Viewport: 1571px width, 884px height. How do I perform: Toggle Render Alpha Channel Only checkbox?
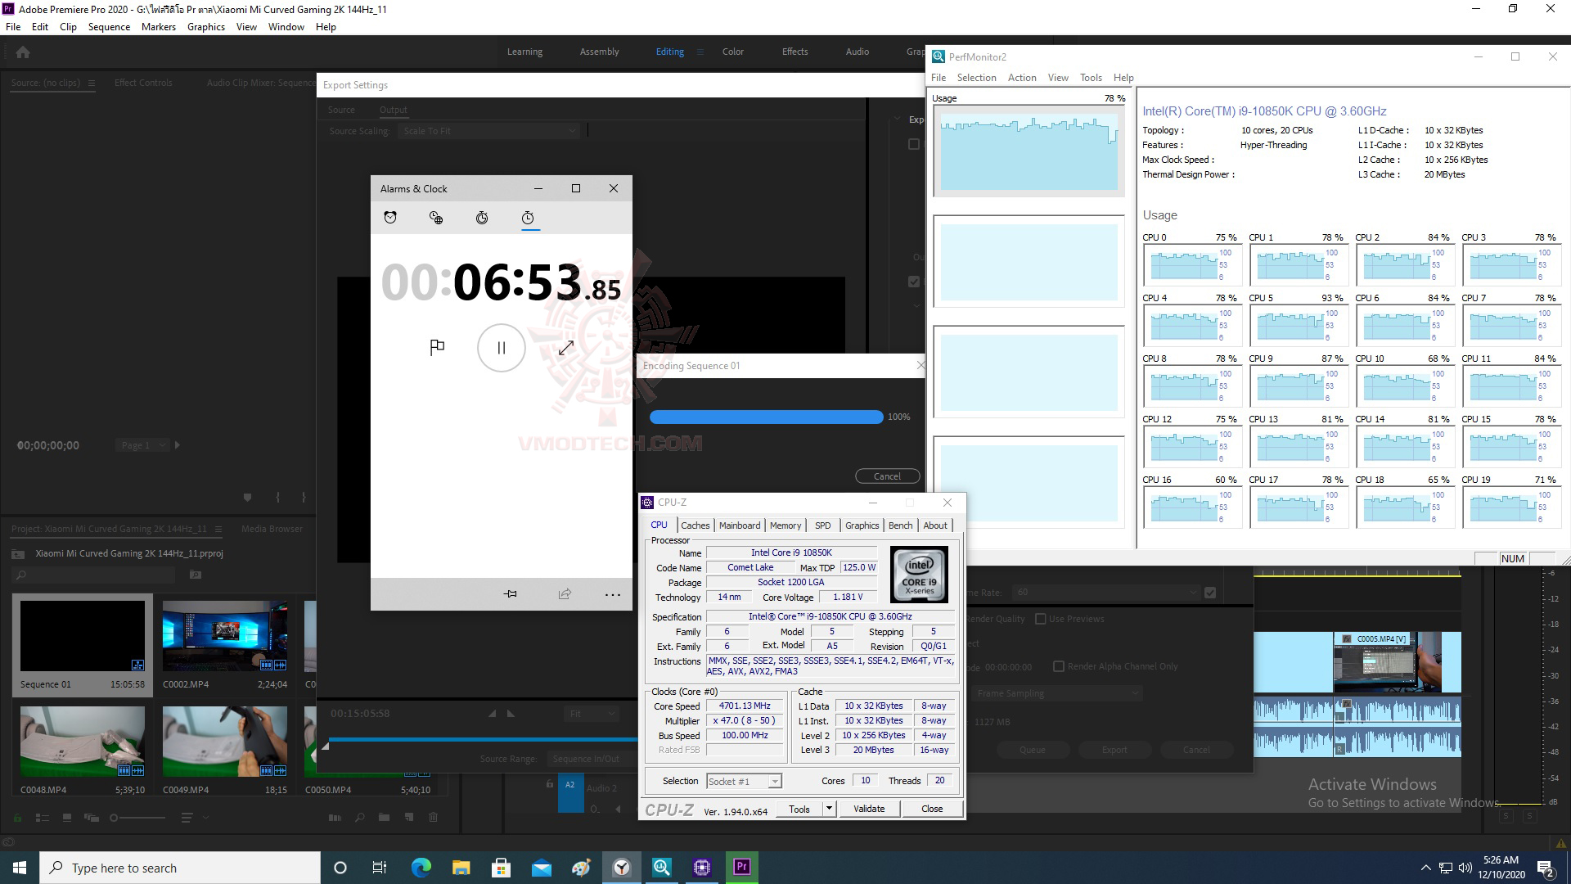pyautogui.click(x=1059, y=666)
